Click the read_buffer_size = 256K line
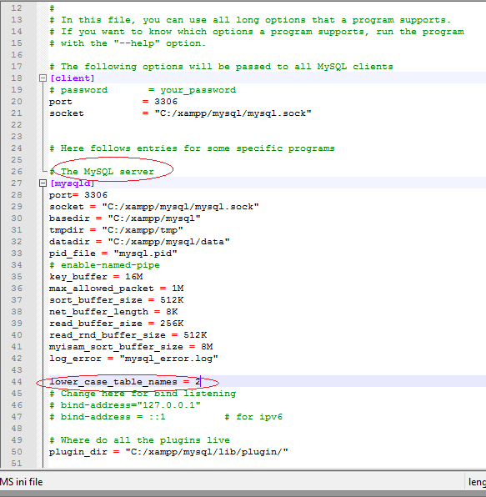The height and width of the screenshot is (497, 486). [x=116, y=324]
